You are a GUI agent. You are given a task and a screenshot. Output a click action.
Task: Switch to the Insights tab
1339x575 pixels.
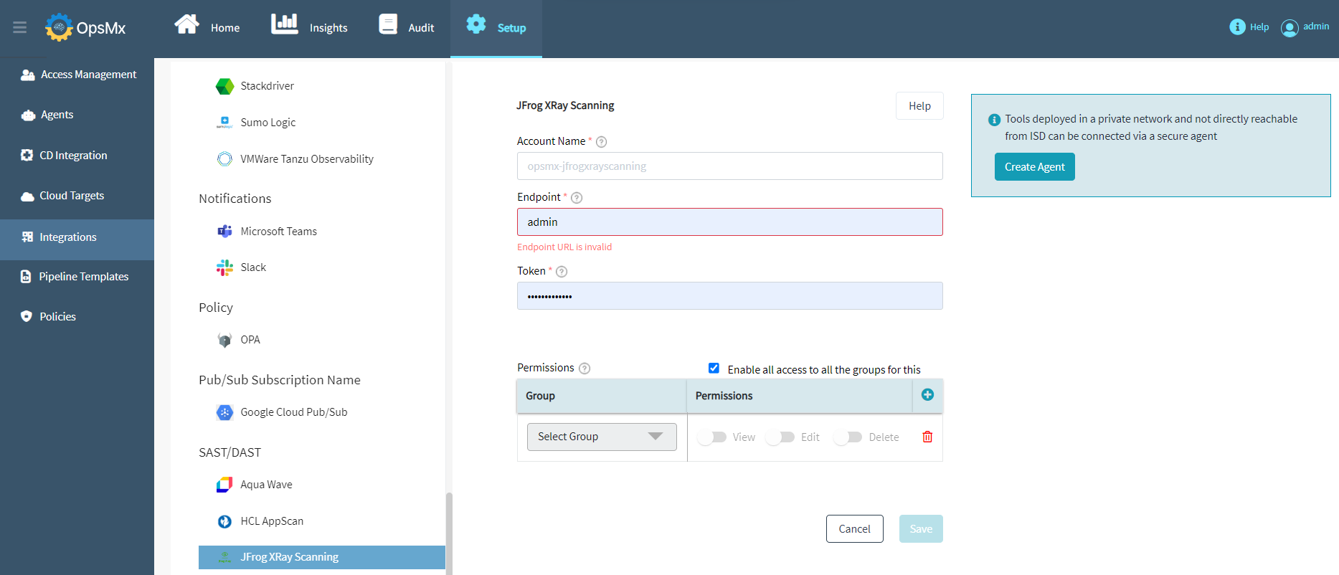coord(310,27)
